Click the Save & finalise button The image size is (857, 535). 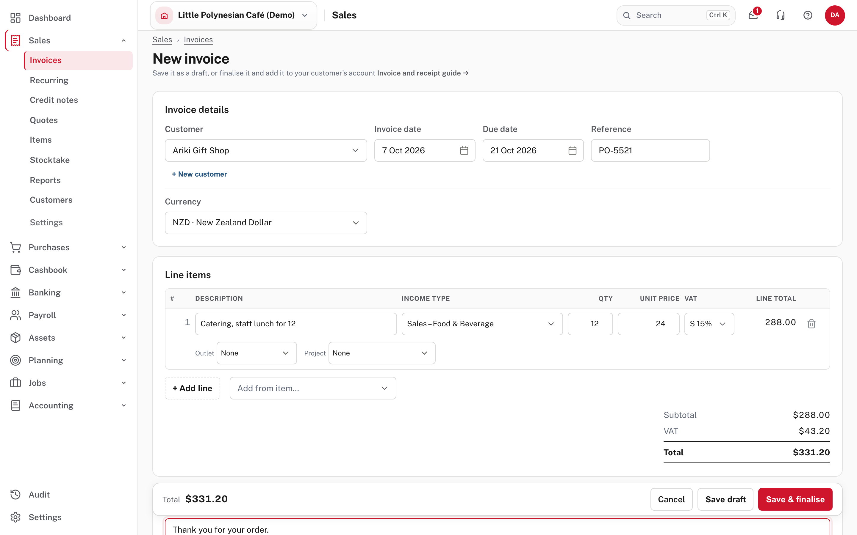coord(795,499)
